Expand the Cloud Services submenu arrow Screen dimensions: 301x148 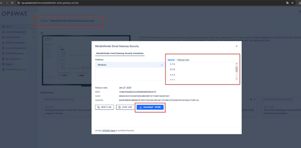click(x=33, y=37)
